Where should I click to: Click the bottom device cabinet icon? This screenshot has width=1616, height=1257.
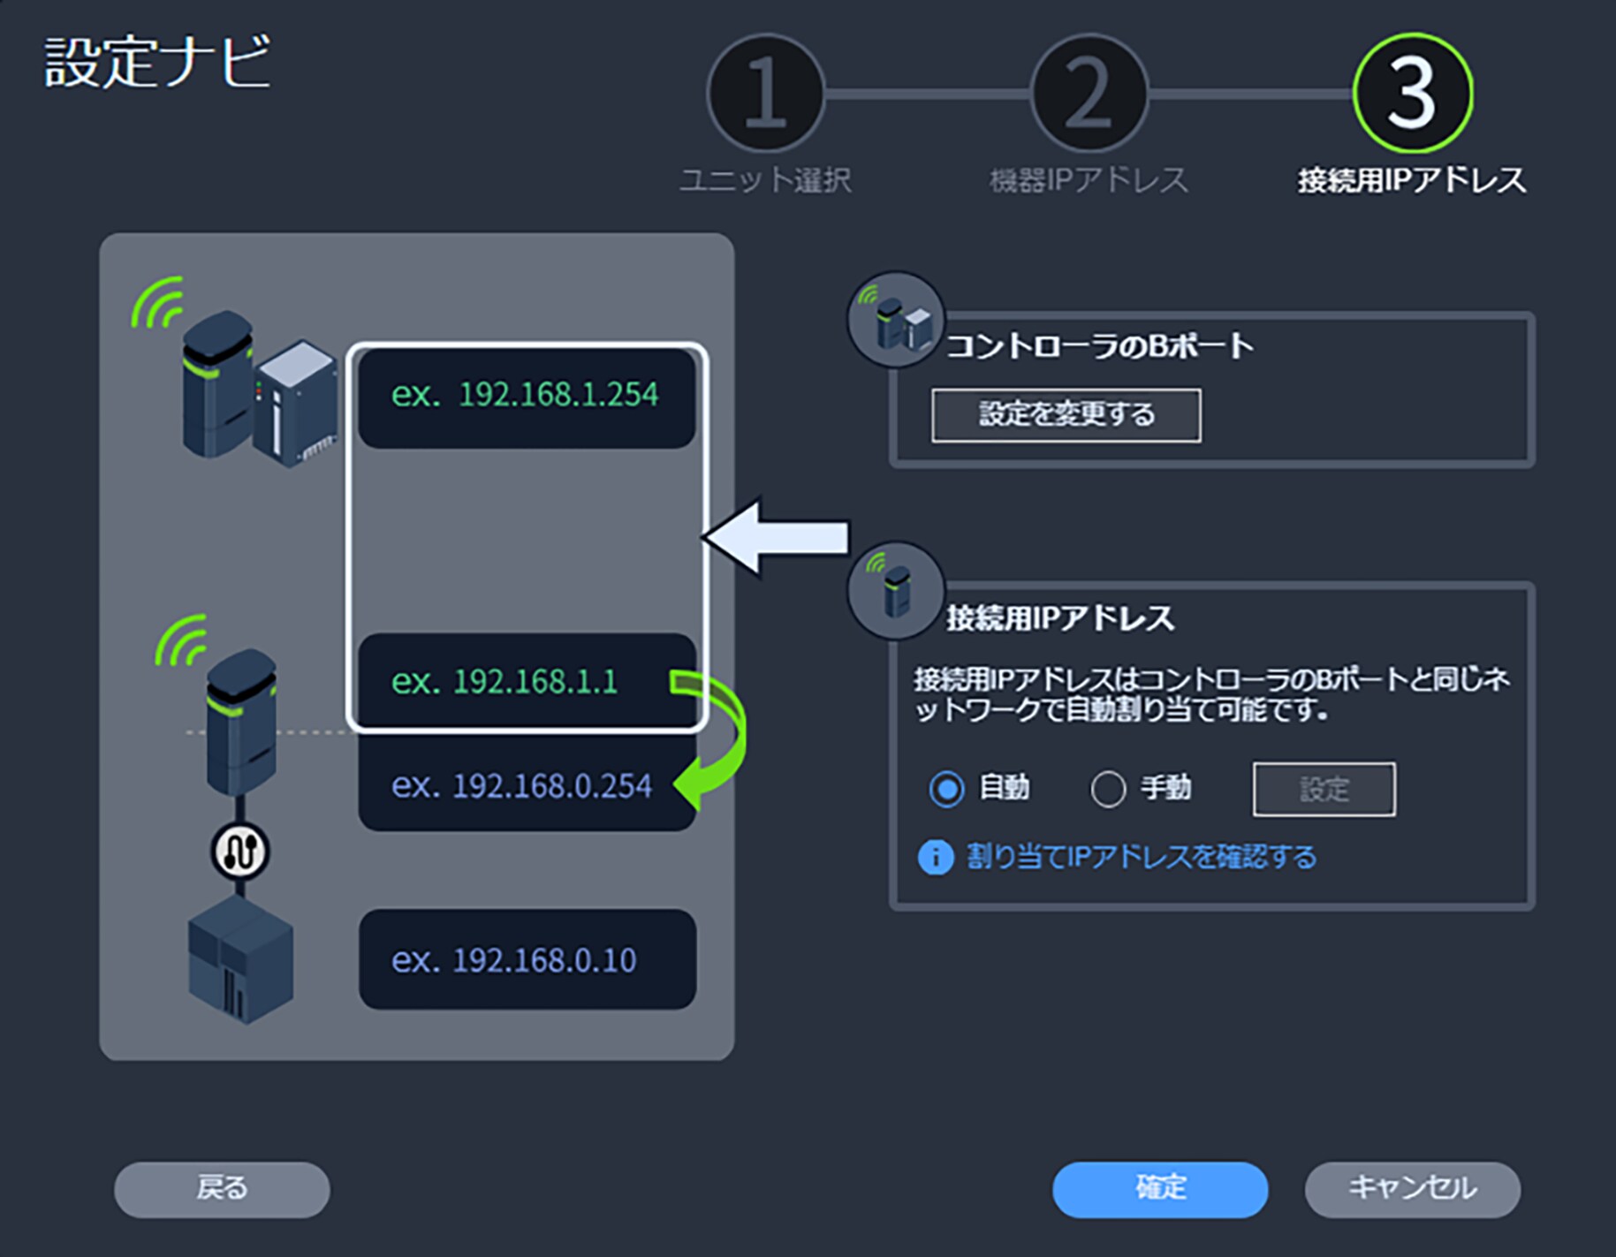[240, 960]
